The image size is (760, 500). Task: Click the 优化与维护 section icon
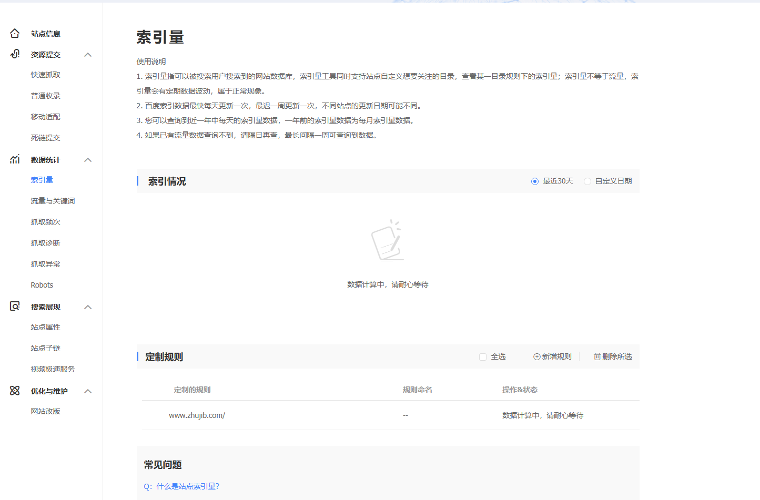click(15, 391)
